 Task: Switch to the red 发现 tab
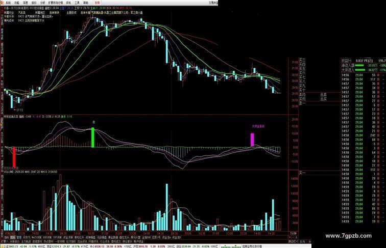click(x=97, y=3)
